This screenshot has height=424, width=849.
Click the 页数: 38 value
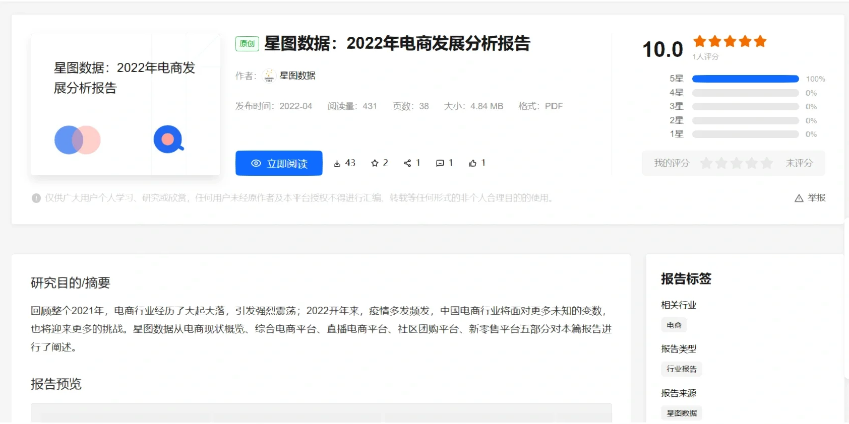click(x=410, y=106)
